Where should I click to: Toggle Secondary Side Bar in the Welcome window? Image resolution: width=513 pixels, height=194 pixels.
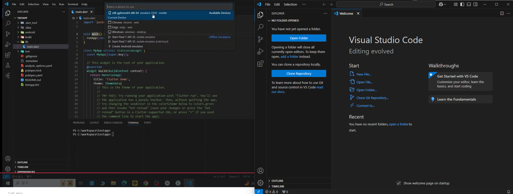(x=475, y=5)
